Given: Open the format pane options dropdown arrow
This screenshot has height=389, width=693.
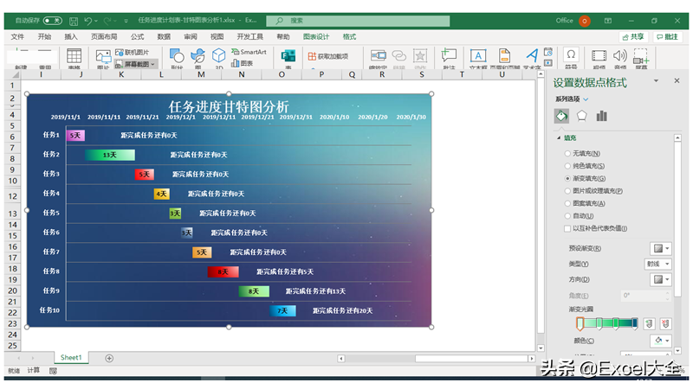Looking at the screenshot, I should [x=656, y=80].
